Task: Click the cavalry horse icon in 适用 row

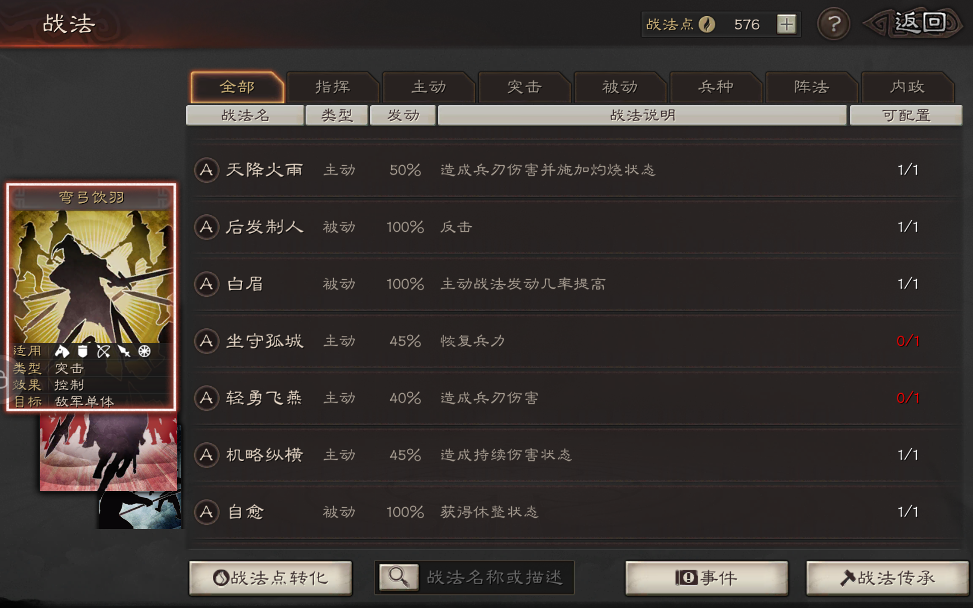Action: pyautogui.click(x=62, y=351)
